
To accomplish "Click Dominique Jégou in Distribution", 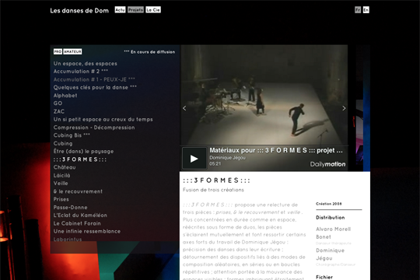I will [x=330, y=254].
